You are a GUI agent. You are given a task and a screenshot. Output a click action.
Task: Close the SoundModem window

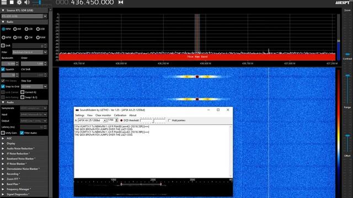click(x=228, y=110)
